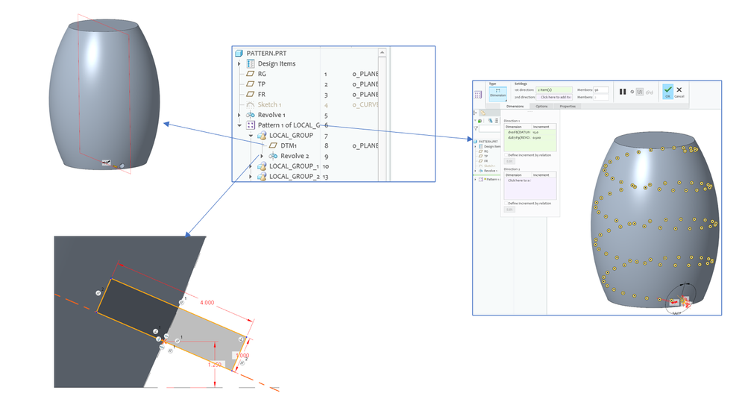This screenshot has width=745, height=399.
Task: Click the DTM1 datum plane icon
Action: pos(273,145)
